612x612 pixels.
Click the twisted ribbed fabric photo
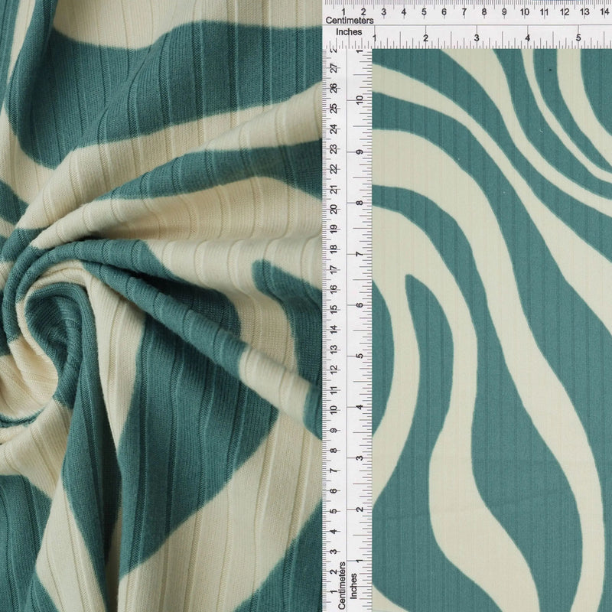161,306
